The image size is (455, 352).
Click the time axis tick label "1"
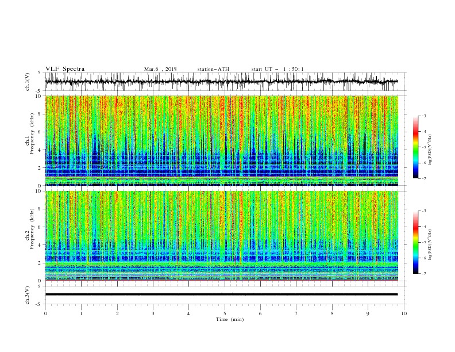pyautogui.click(x=81, y=313)
